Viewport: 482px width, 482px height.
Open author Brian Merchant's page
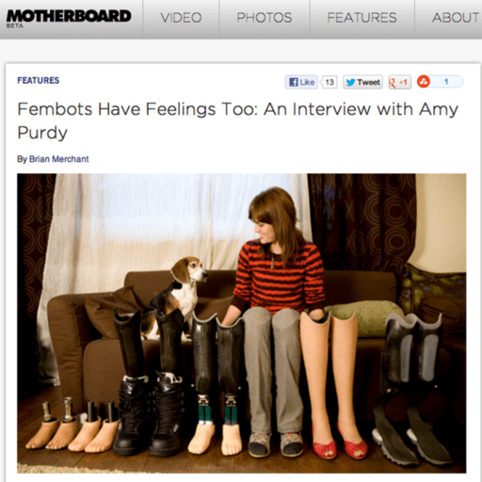[x=59, y=159]
